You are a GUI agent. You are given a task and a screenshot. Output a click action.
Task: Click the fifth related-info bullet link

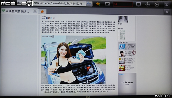[x=122, y=39]
